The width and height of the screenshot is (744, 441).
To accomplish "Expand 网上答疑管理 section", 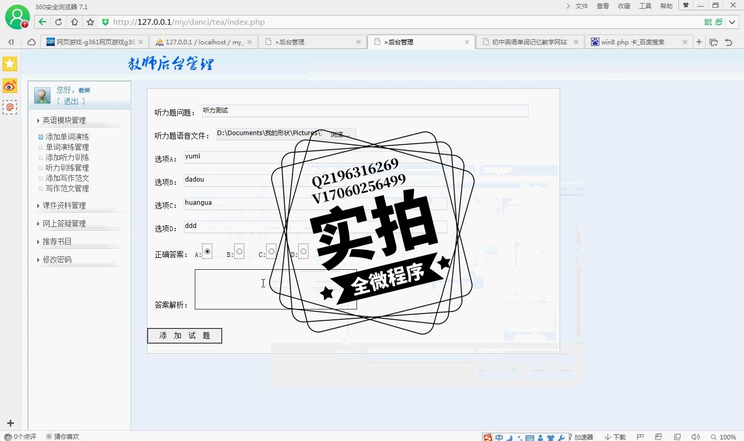I will 64,223.
